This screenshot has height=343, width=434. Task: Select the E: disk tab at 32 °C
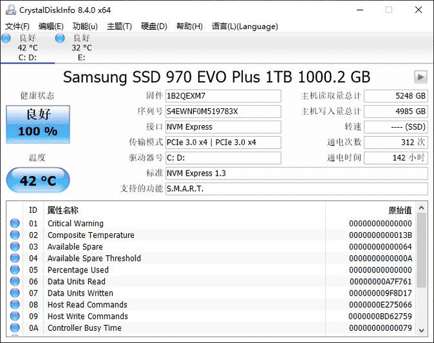point(82,47)
